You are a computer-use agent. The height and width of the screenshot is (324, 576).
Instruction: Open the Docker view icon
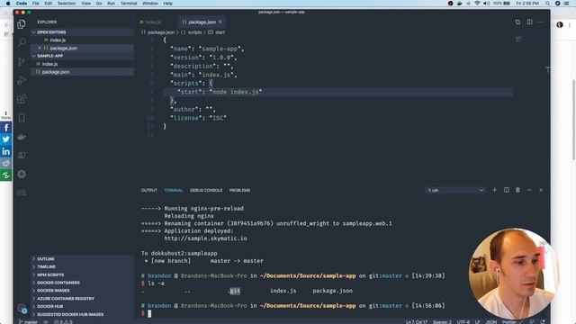tap(22, 137)
